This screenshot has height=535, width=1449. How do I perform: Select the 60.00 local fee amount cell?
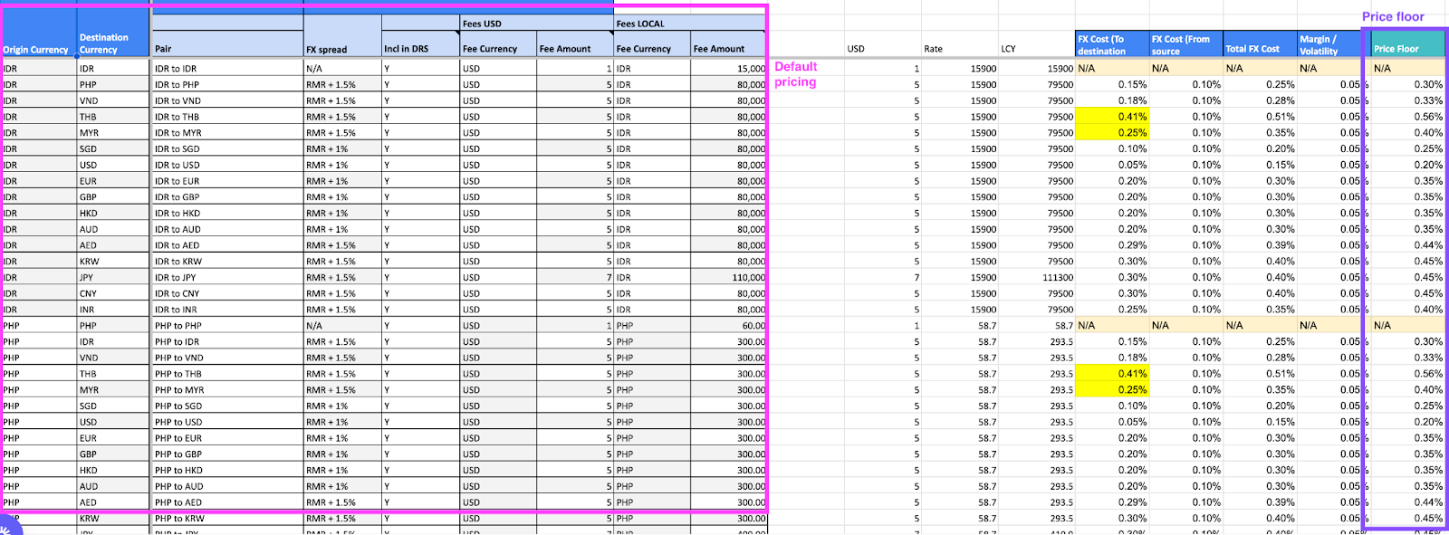click(728, 325)
